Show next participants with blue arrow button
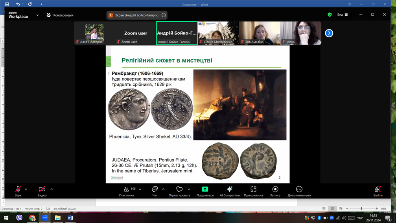 [329, 33]
